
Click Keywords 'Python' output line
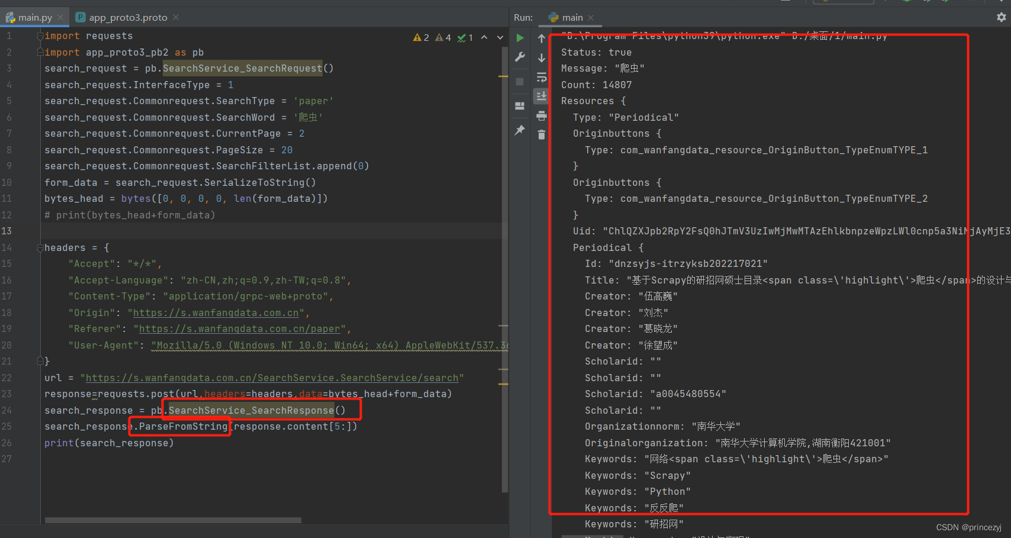pos(637,491)
